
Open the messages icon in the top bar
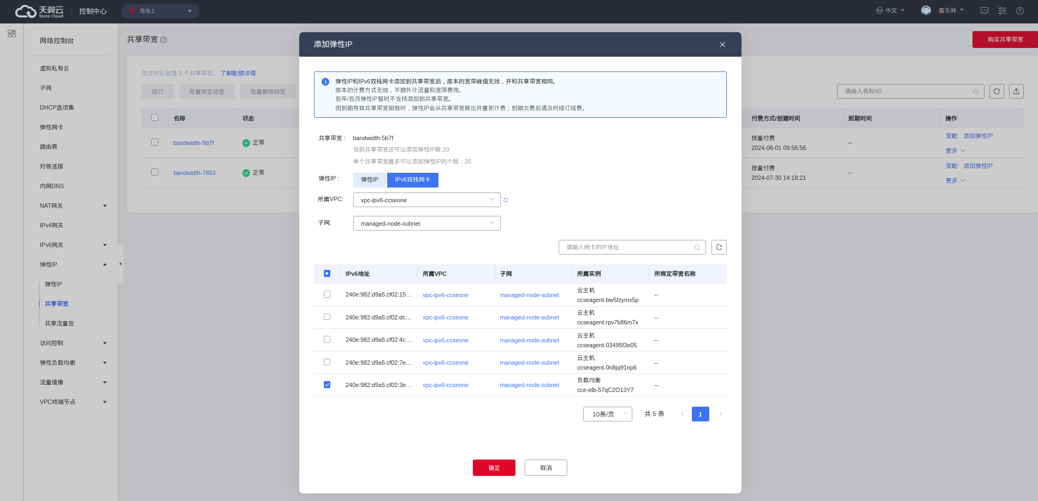click(x=984, y=11)
